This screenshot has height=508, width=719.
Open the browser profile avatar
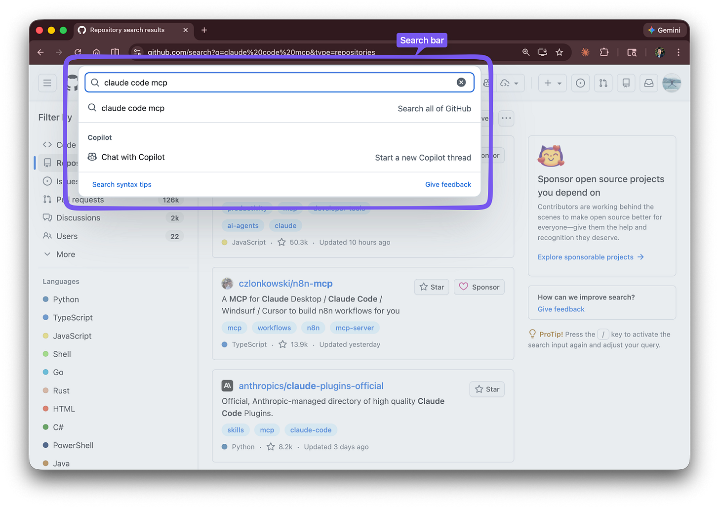(x=659, y=52)
